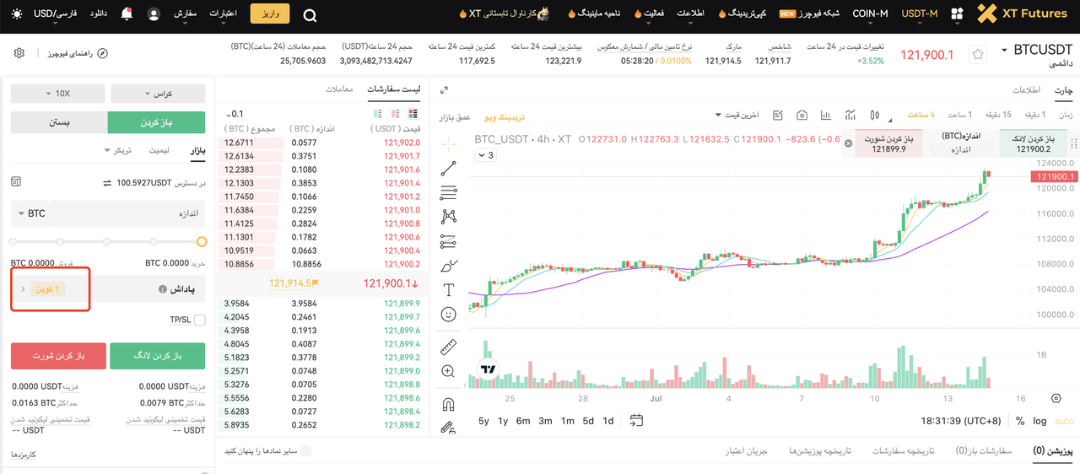Toggle log scale on chart
Viewport: 1080px width, 474px height.
[1039, 421]
